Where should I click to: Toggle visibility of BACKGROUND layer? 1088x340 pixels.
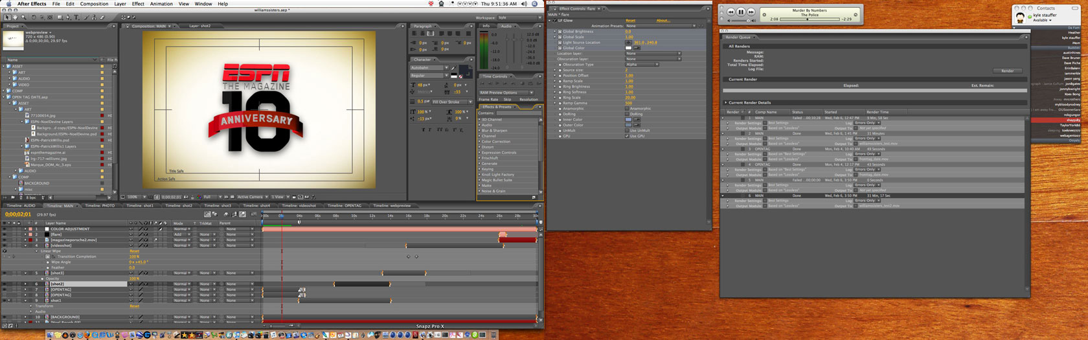point(5,317)
